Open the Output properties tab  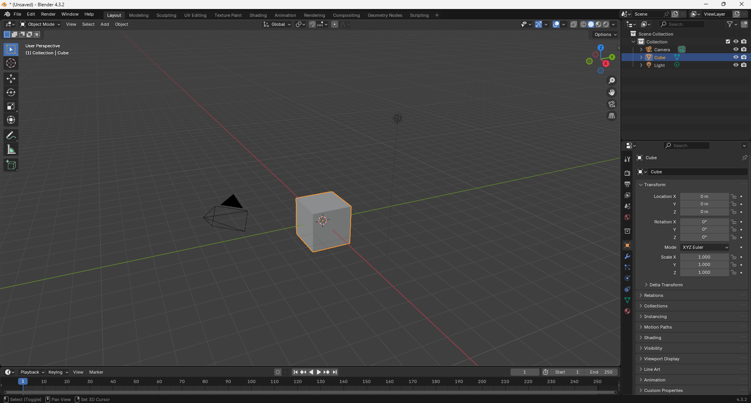[x=627, y=184]
